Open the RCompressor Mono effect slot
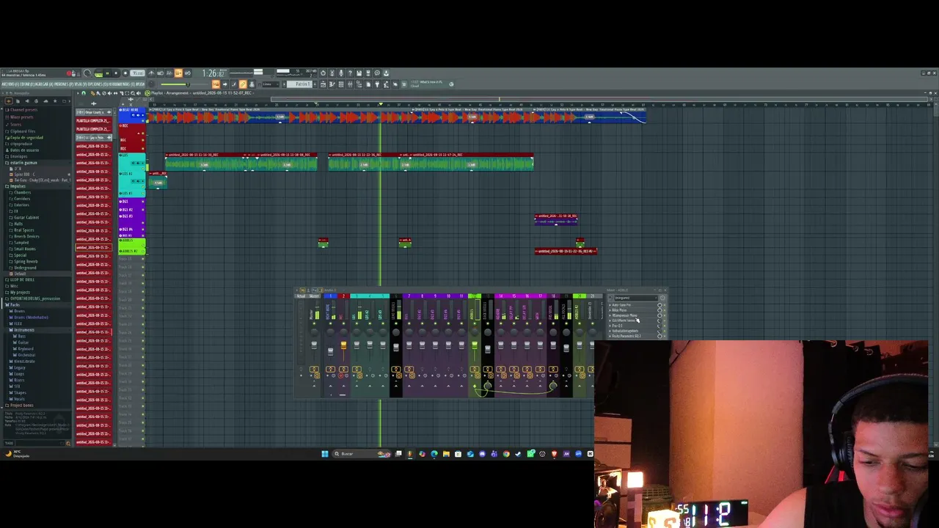Image resolution: width=939 pixels, height=528 pixels. pyautogui.click(x=625, y=315)
